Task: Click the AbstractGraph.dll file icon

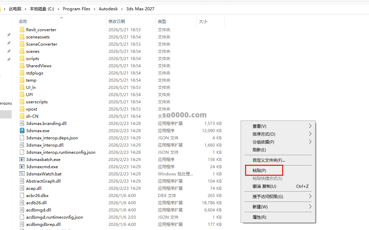Action: tap(22, 181)
